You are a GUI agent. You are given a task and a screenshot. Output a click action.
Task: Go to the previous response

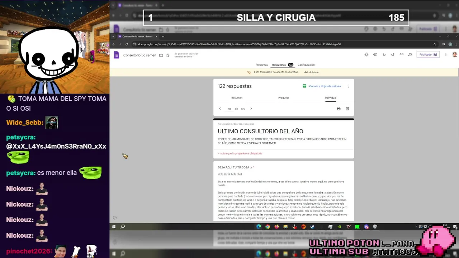tap(220, 109)
